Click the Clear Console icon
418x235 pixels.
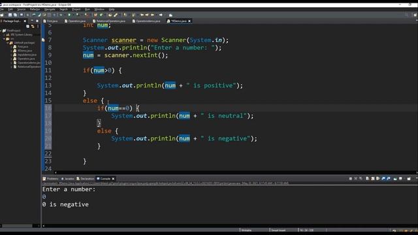pyautogui.click(x=367, y=178)
